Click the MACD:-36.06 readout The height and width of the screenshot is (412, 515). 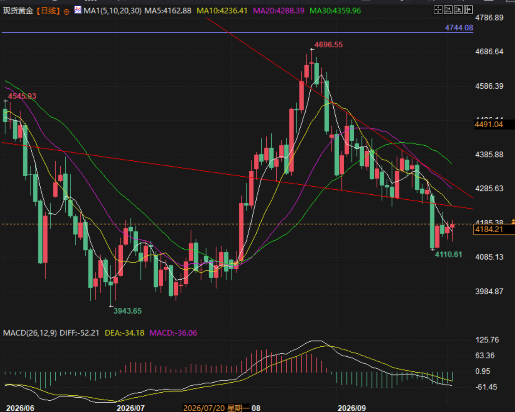[173, 333]
